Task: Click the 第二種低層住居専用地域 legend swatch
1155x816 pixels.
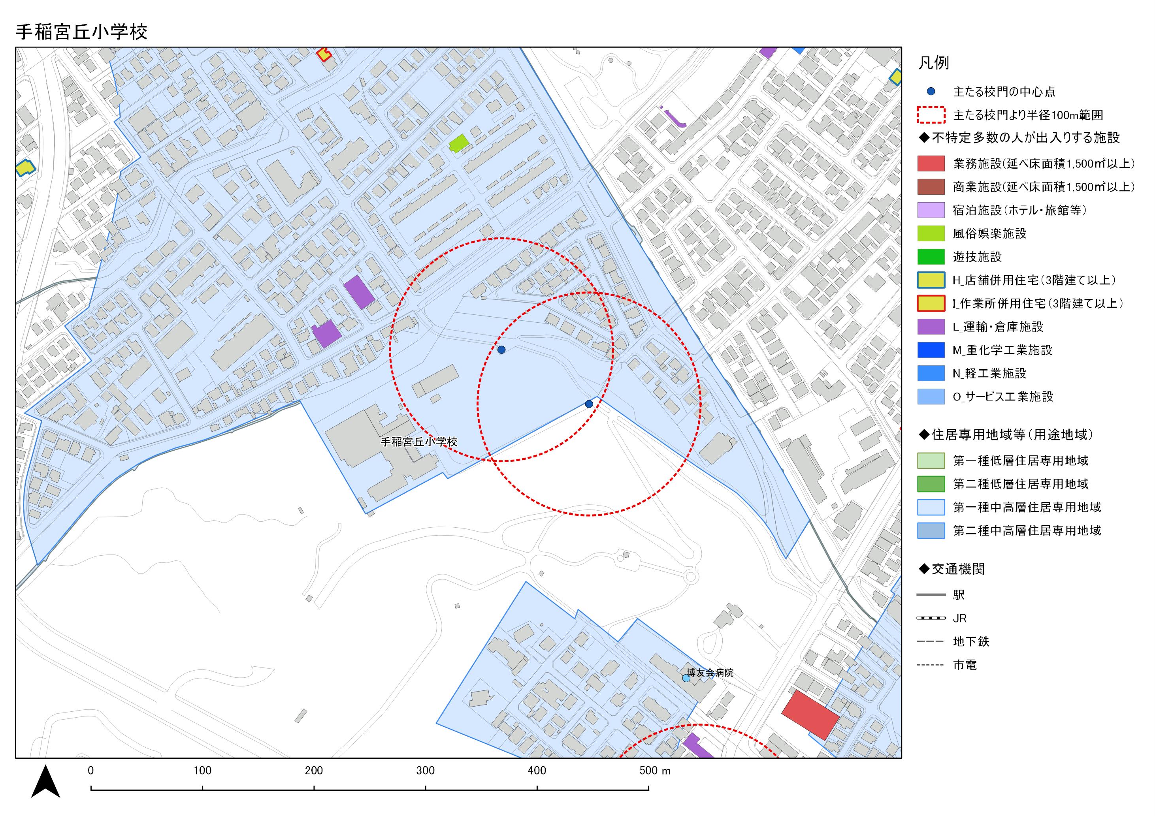Action: coord(931,484)
